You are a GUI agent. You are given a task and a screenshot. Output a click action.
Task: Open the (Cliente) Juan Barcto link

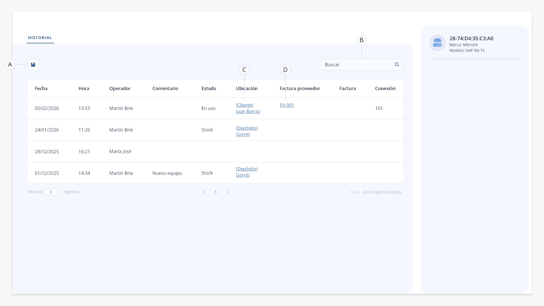click(x=248, y=108)
